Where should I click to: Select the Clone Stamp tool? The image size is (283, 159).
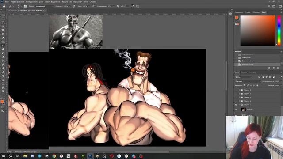pyautogui.click(x=3, y=49)
